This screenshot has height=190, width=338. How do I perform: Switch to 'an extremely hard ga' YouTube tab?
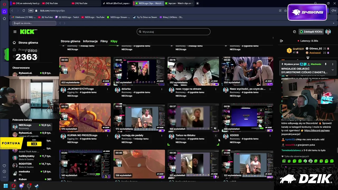26,3
